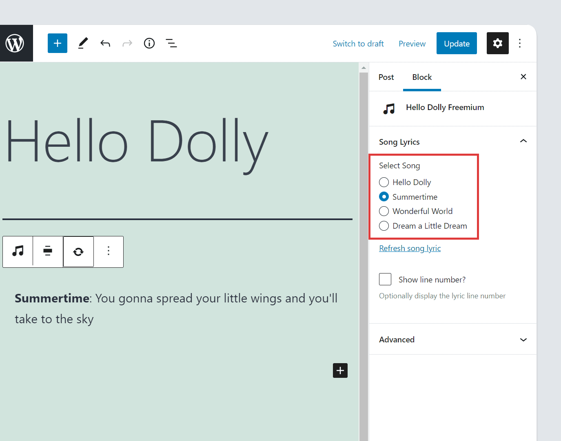Enable Show line number checkbox

click(x=385, y=279)
